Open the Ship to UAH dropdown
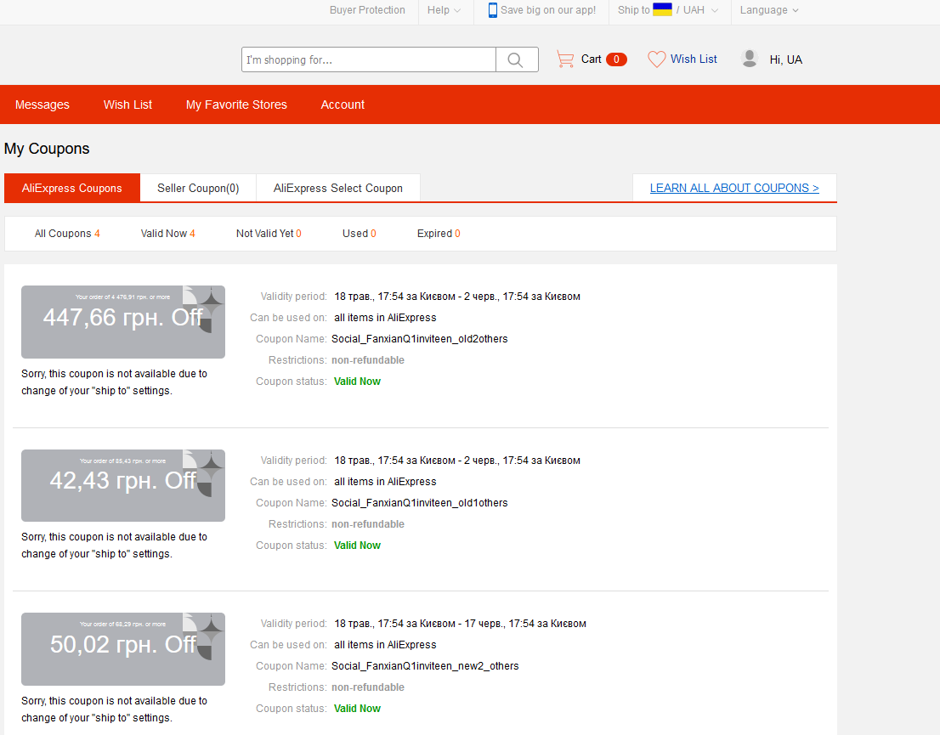Screen dimensions: 940x735 click(668, 10)
